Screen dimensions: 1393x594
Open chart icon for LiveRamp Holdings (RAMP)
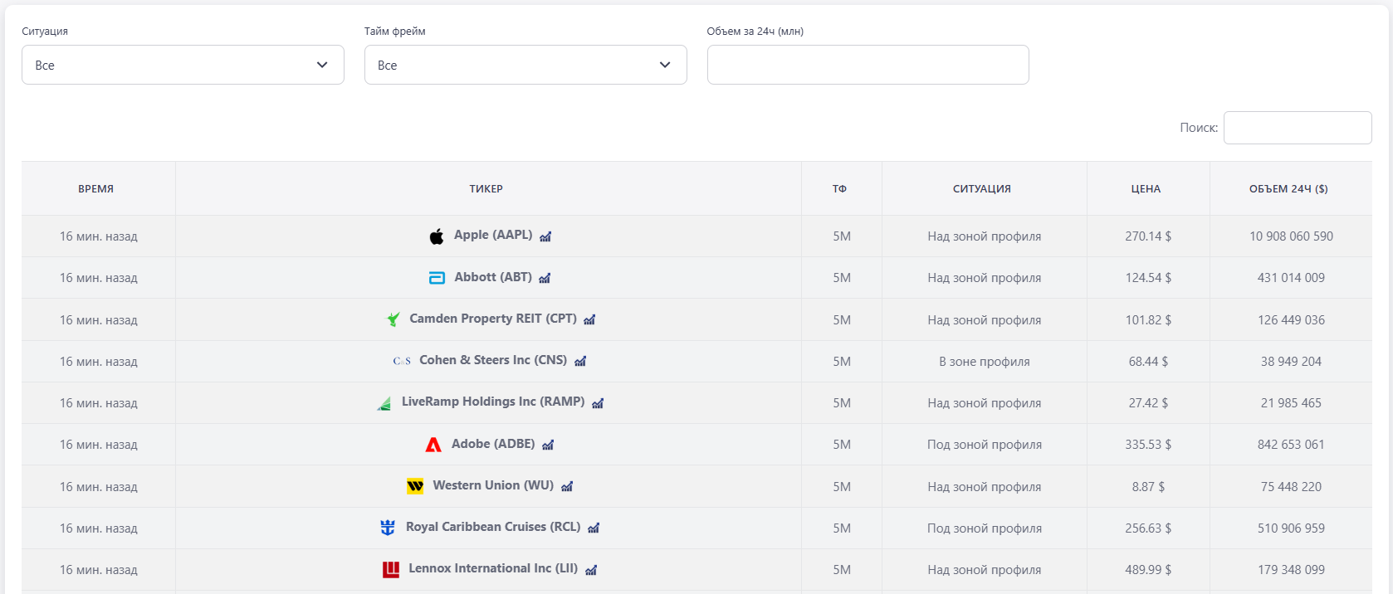[598, 403]
